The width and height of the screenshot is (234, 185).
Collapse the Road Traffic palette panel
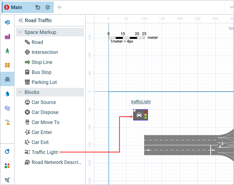tap(20, 20)
